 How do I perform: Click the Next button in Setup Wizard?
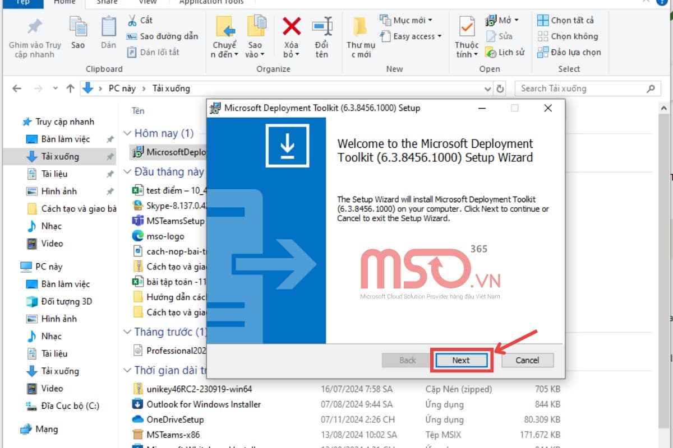(x=461, y=360)
